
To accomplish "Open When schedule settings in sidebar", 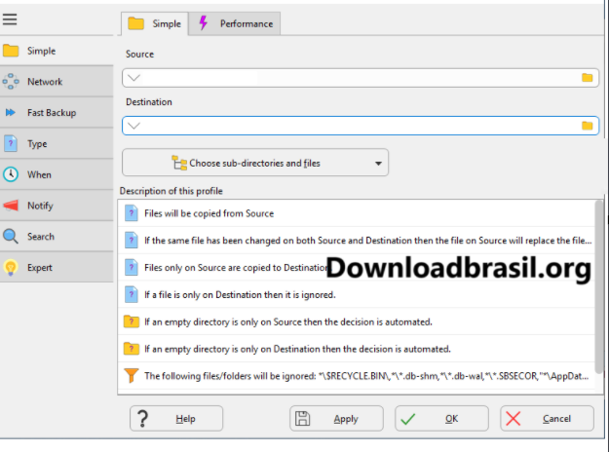I will (57, 174).
